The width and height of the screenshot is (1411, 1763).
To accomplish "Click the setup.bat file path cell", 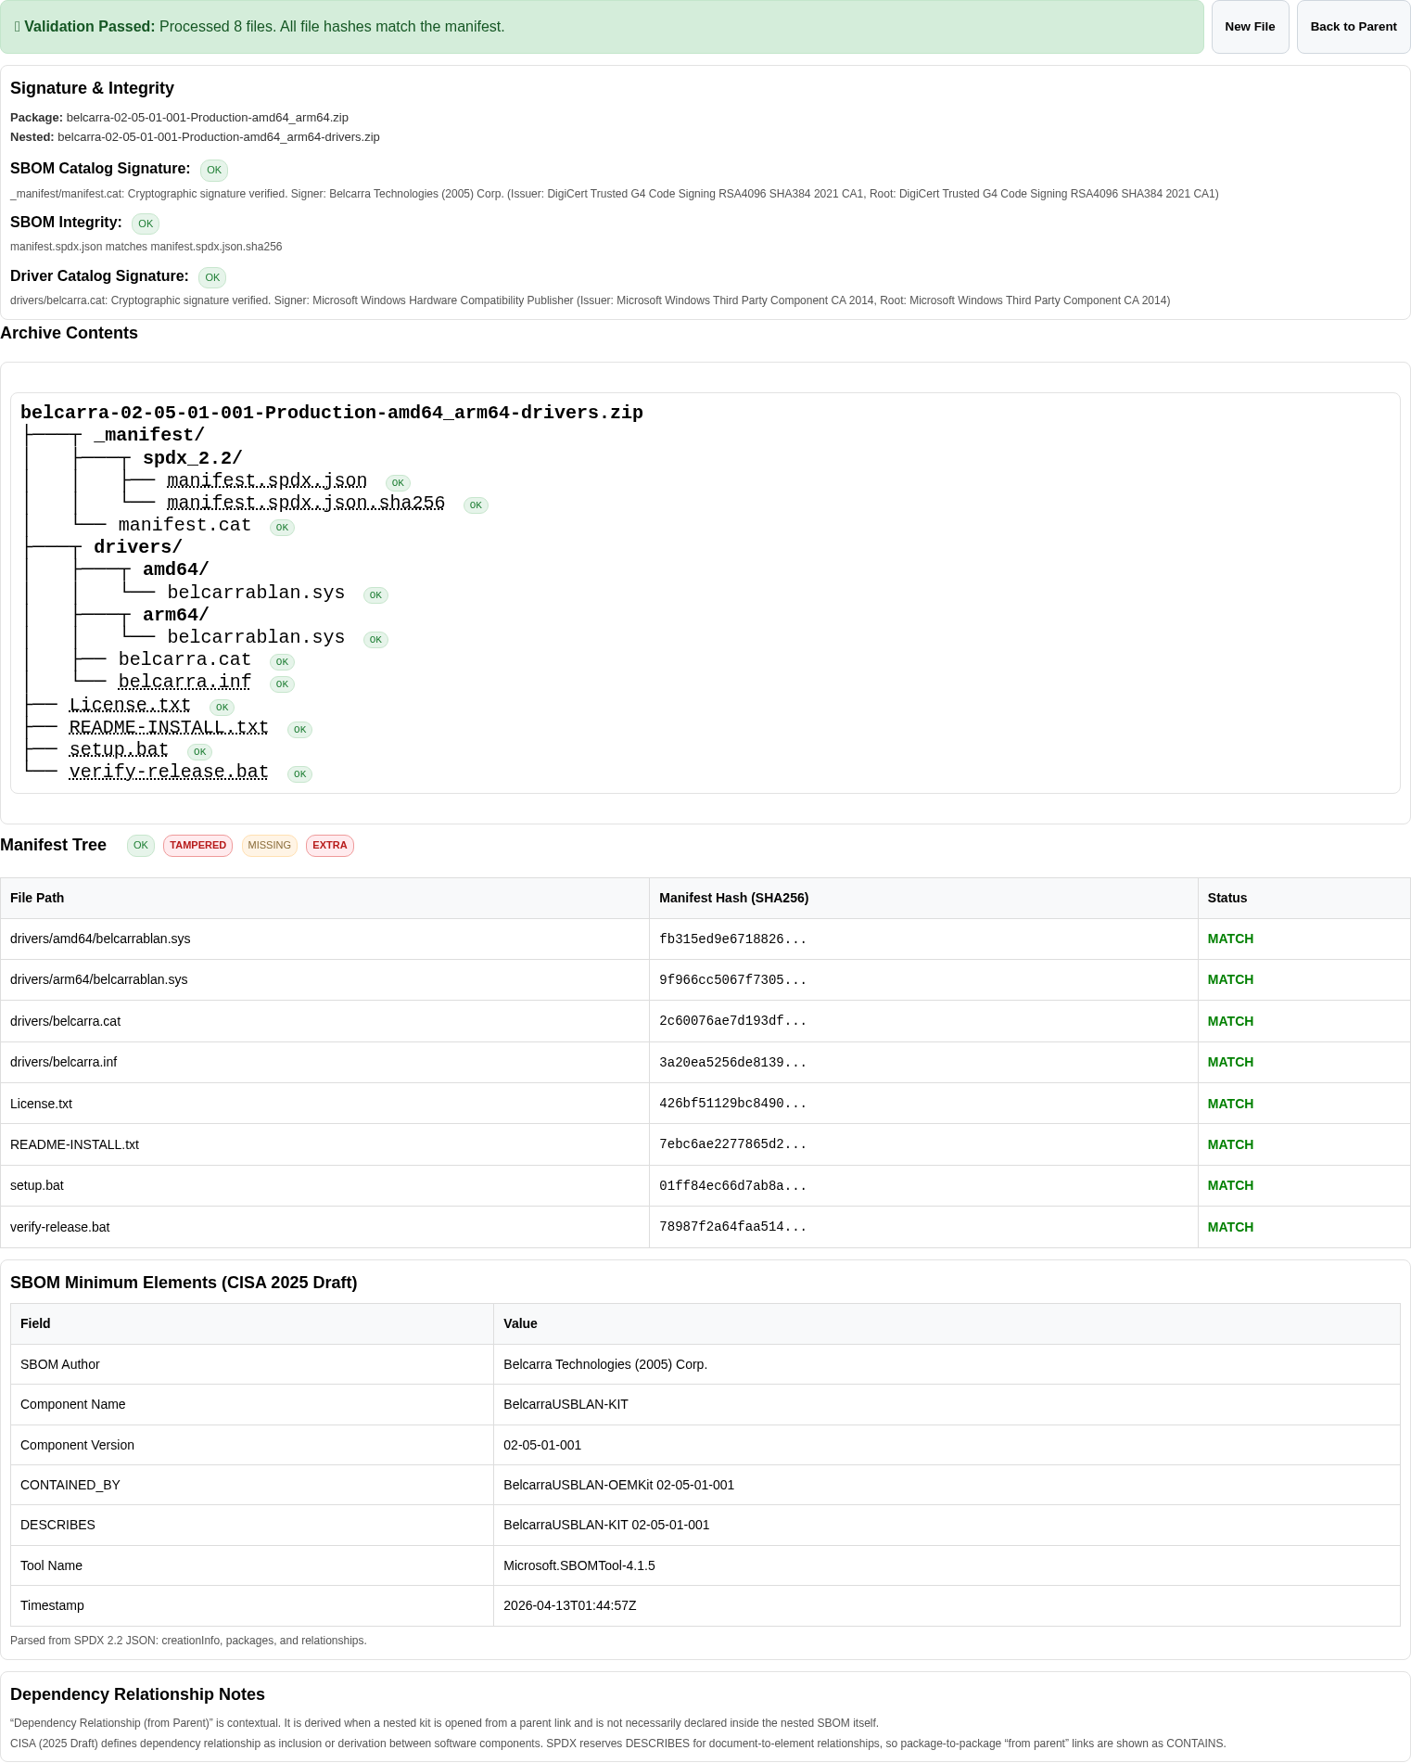I will (324, 1185).
